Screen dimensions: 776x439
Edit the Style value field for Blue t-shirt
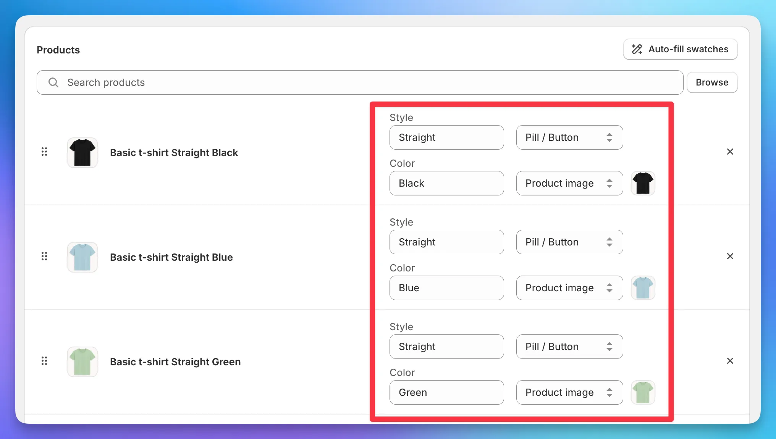pyautogui.click(x=447, y=242)
